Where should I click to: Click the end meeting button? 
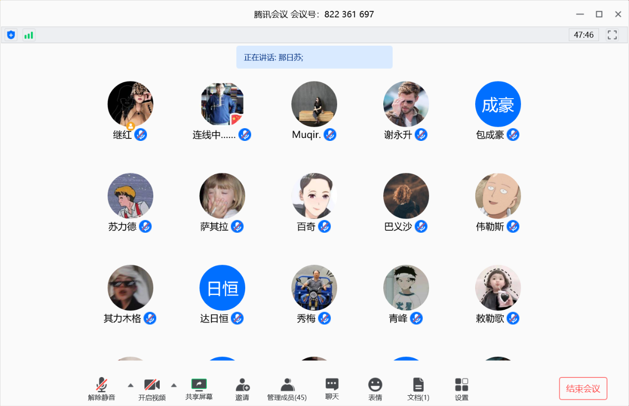tap(583, 389)
